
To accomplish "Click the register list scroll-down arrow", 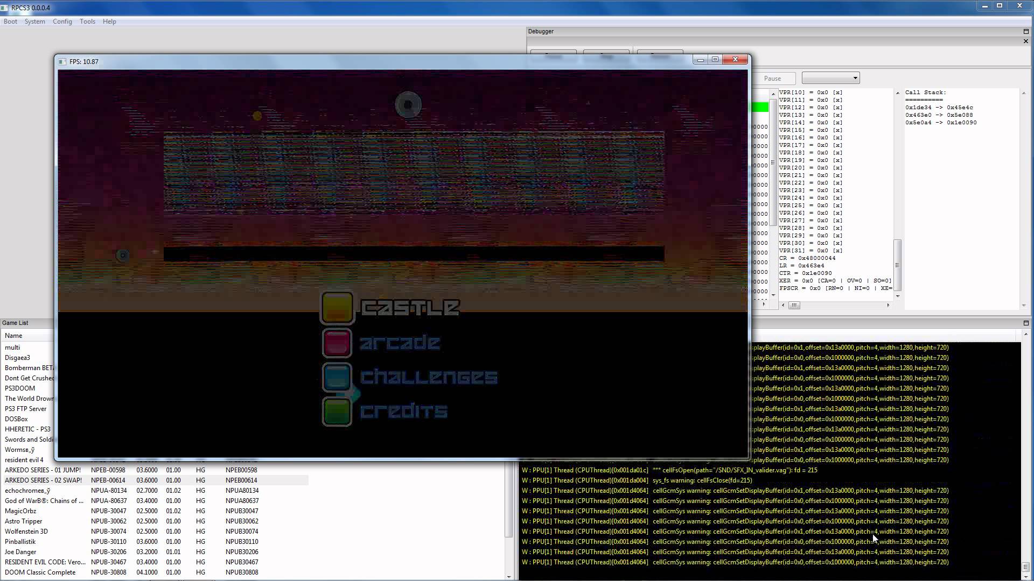I will click(897, 296).
